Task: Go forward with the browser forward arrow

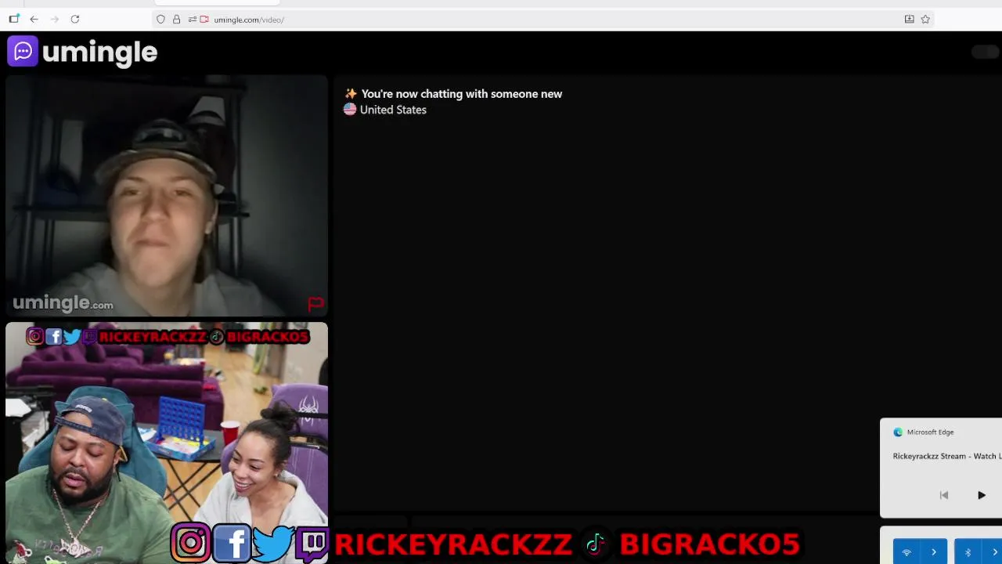Action: coord(54,19)
